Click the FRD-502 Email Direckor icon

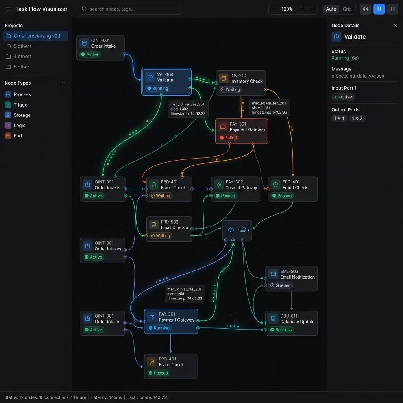point(154,225)
